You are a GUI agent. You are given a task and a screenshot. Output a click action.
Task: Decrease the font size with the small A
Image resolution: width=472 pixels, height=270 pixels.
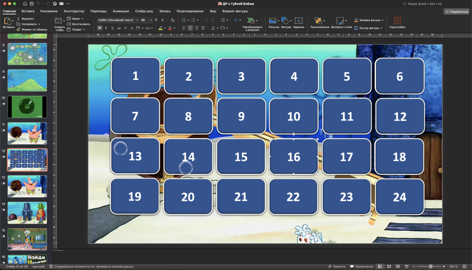click(x=163, y=20)
